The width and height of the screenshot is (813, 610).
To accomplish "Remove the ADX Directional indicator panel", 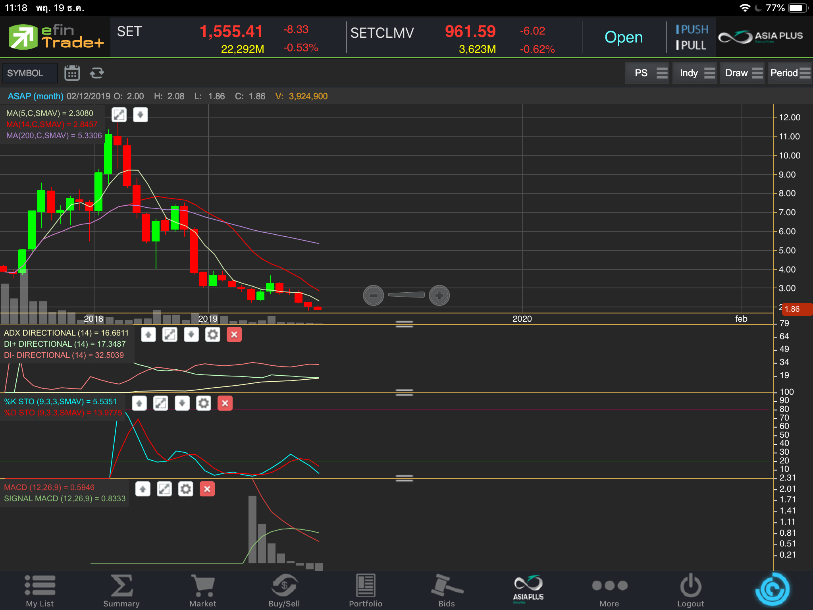I will tap(234, 335).
